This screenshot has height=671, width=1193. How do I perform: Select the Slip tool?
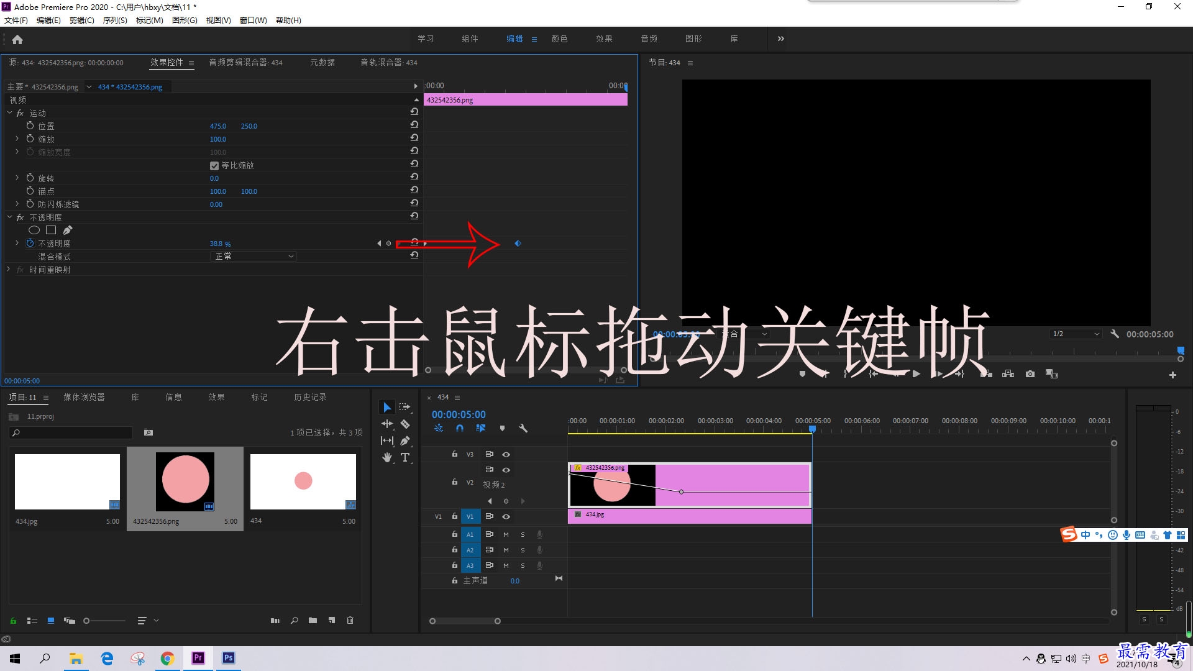[387, 440]
